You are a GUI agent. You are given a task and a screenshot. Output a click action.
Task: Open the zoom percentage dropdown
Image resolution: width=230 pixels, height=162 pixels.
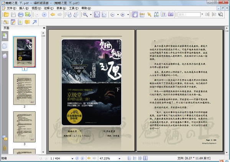(x=119, y=158)
